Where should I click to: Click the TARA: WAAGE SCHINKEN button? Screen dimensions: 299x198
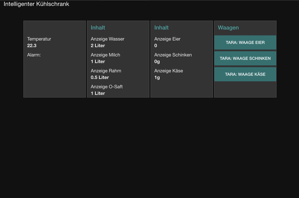point(245,58)
